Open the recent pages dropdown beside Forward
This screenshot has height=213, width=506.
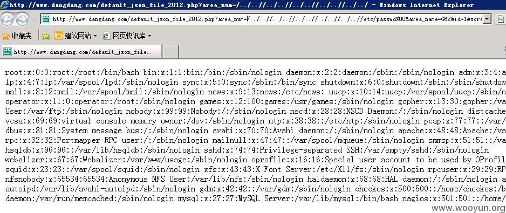pyautogui.click(x=35, y=19)
